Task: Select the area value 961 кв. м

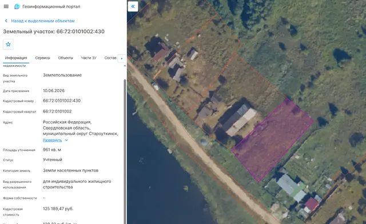Action: coord(52,150)
